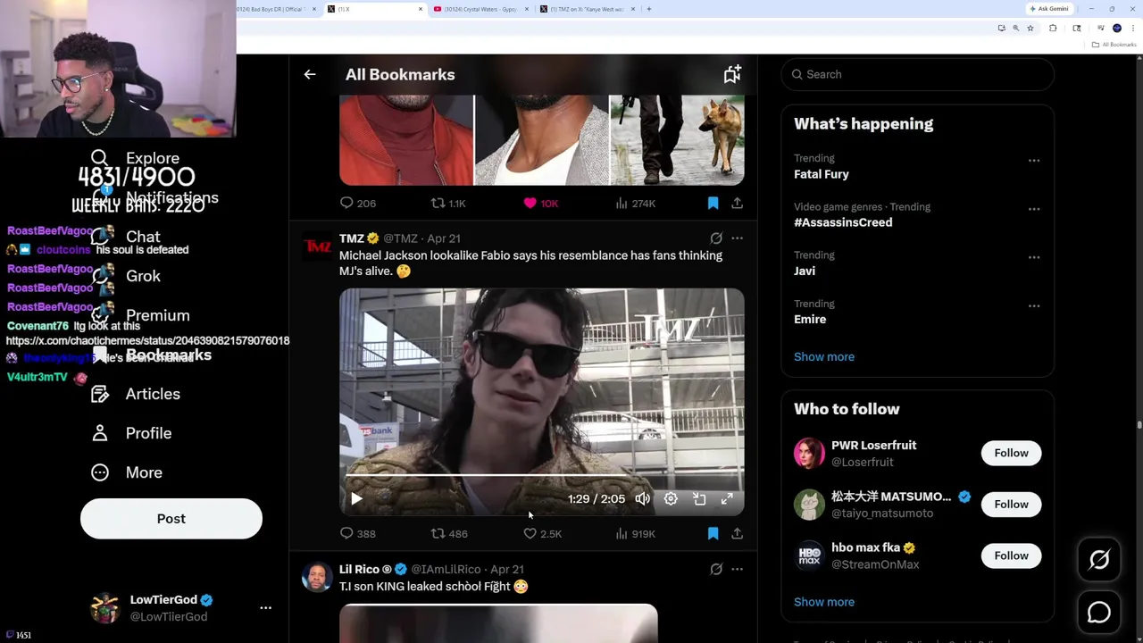The width and height of the screenshot is (1143, 643).
Task: Open Grok explain icon on TMZ post
Action: pyautogui.click(x=716, y=238)
